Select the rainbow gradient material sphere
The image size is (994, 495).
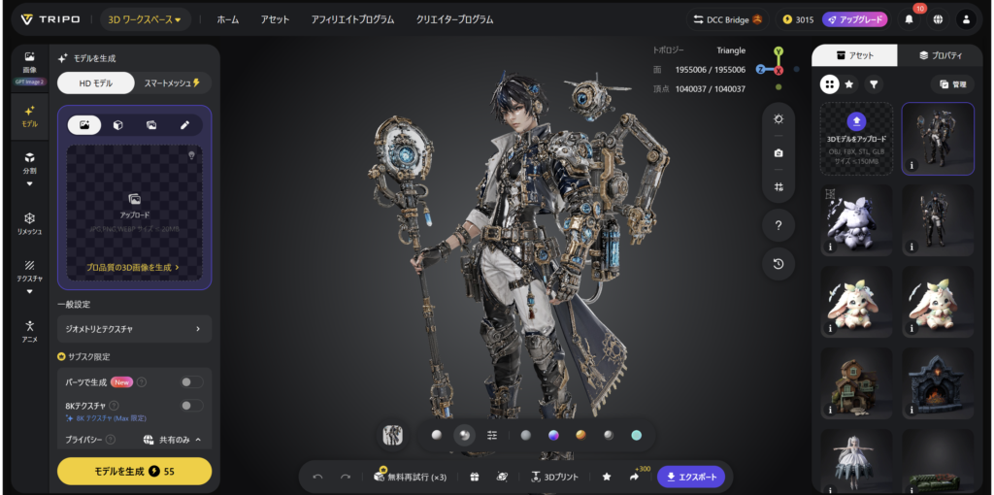[x=553, y=435]
